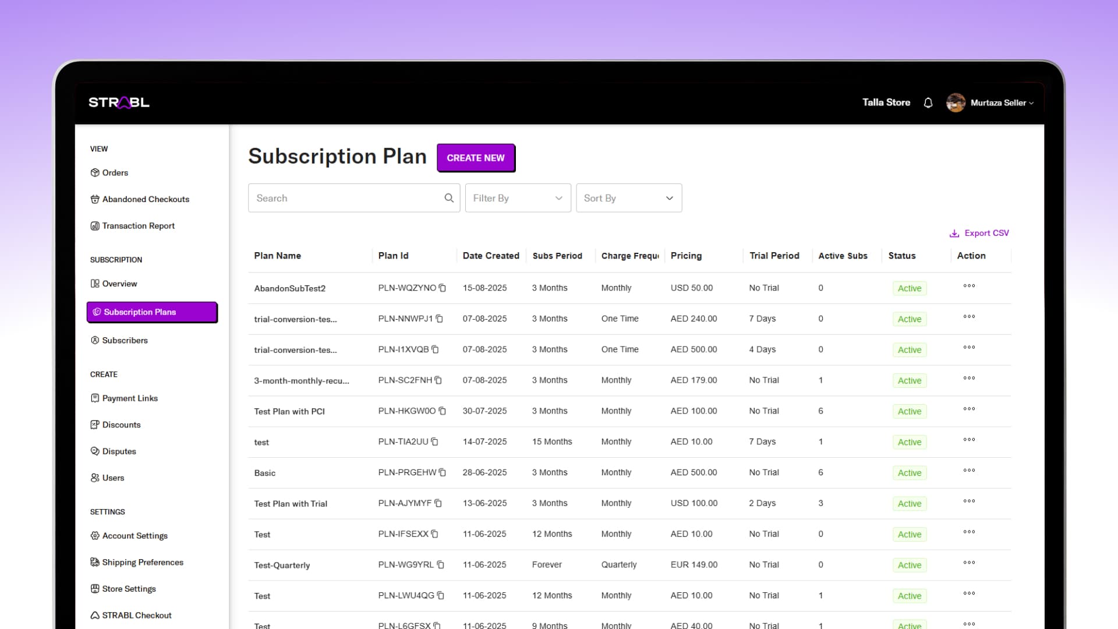Open three-dot actions for Basic plan
Image resolution: width=1118 pixels, height=629 pixels.
tap(969, 471)
